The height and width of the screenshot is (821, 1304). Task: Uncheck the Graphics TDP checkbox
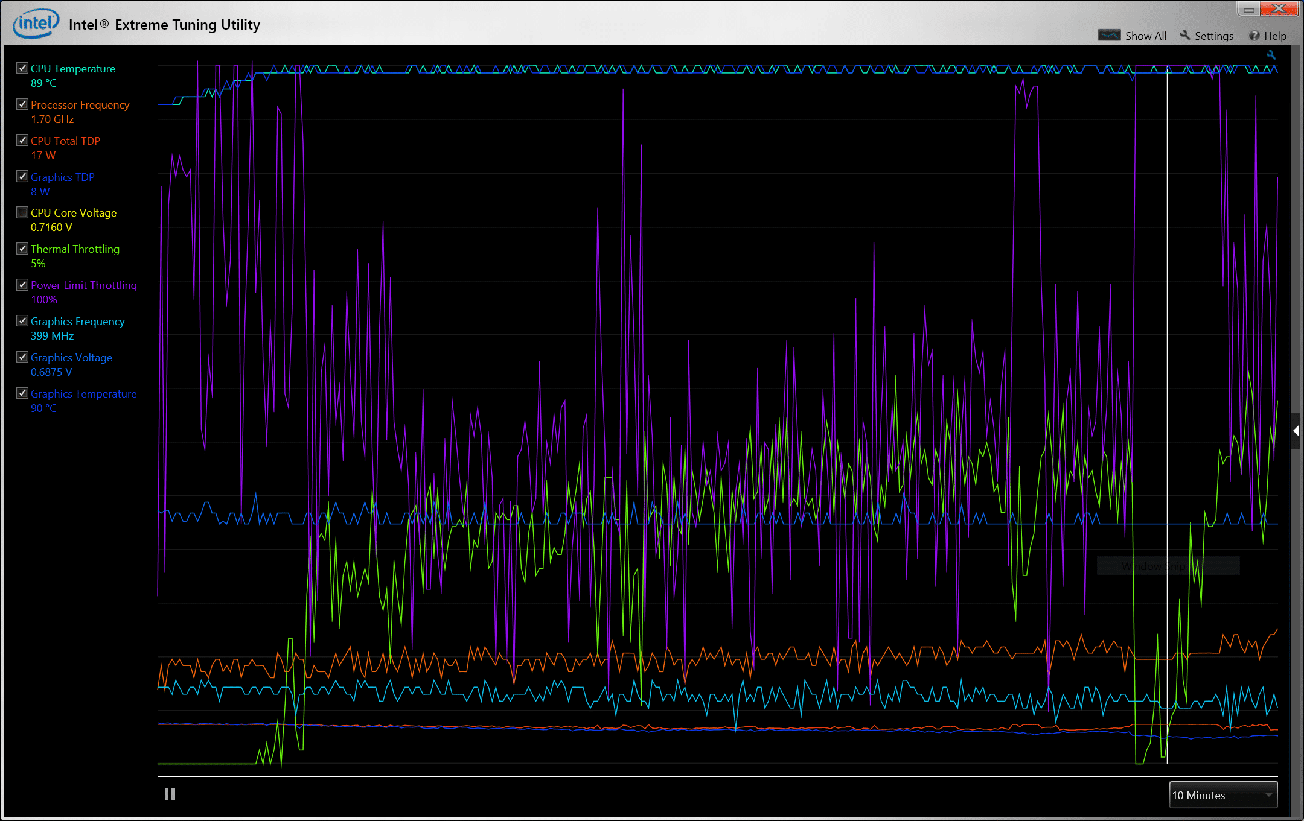point(22,177)
